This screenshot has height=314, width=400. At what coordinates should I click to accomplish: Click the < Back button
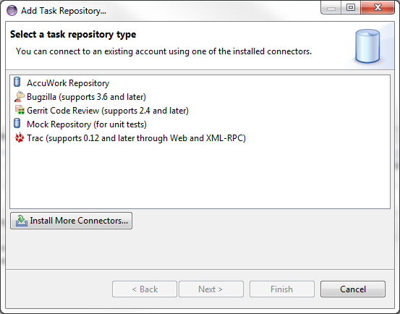click(145, 289)
